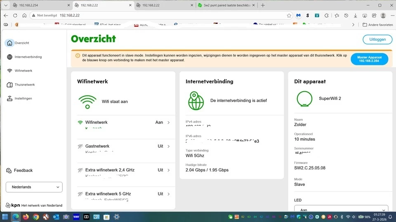
Task: Expand Extra wifinetwerk 2,4 GHz chevron
Action: pyautogui.click(x=168, y=170)
